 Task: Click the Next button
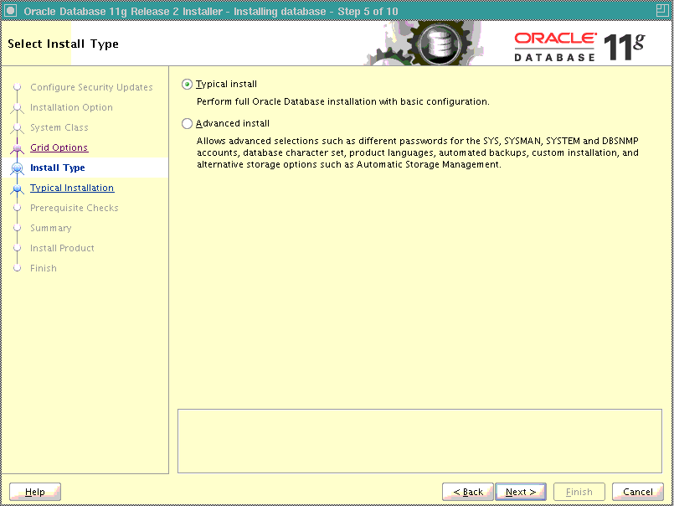(x=520, y=492)
